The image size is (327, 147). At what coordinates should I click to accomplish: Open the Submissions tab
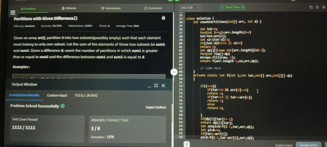pos(111,8)
